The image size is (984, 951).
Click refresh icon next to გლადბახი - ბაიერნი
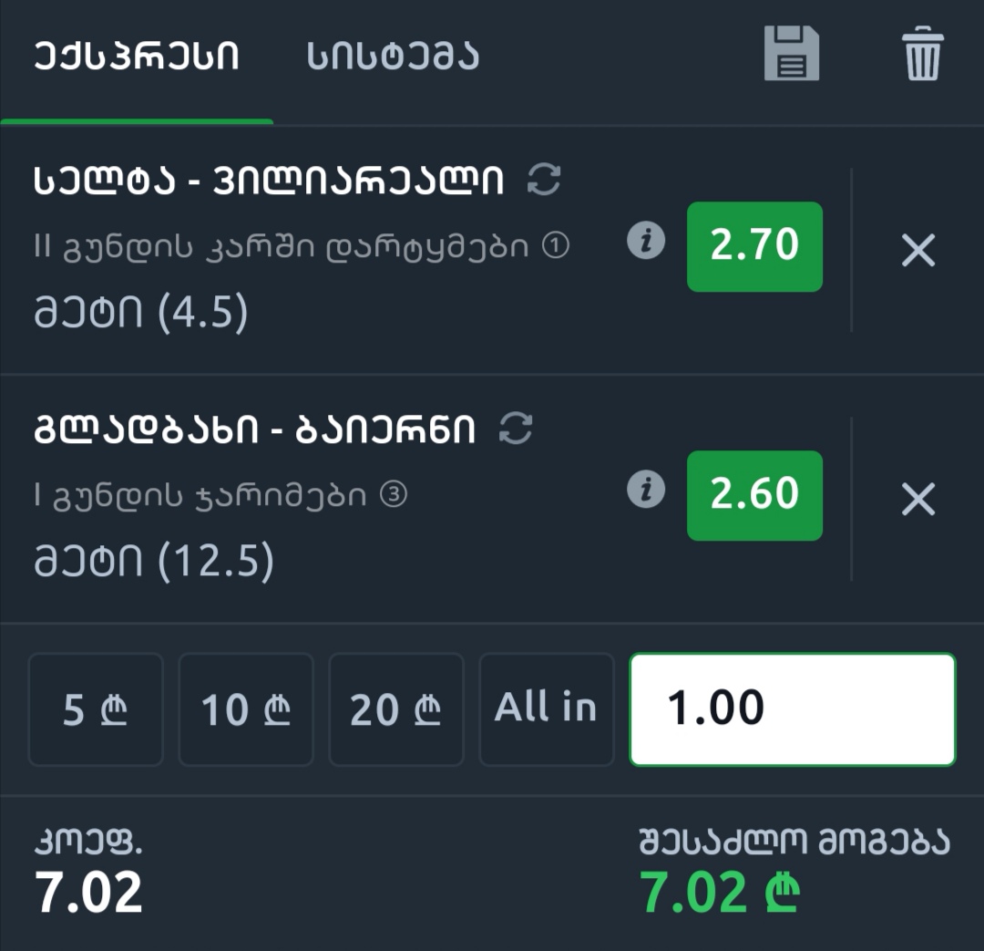coord(517,429)
